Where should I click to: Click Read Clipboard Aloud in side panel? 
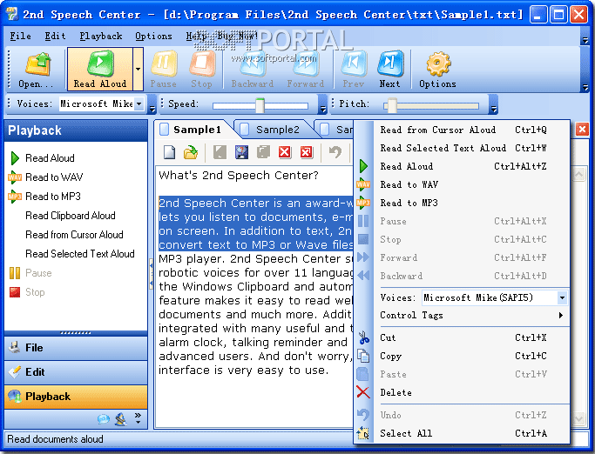[71, 216]
